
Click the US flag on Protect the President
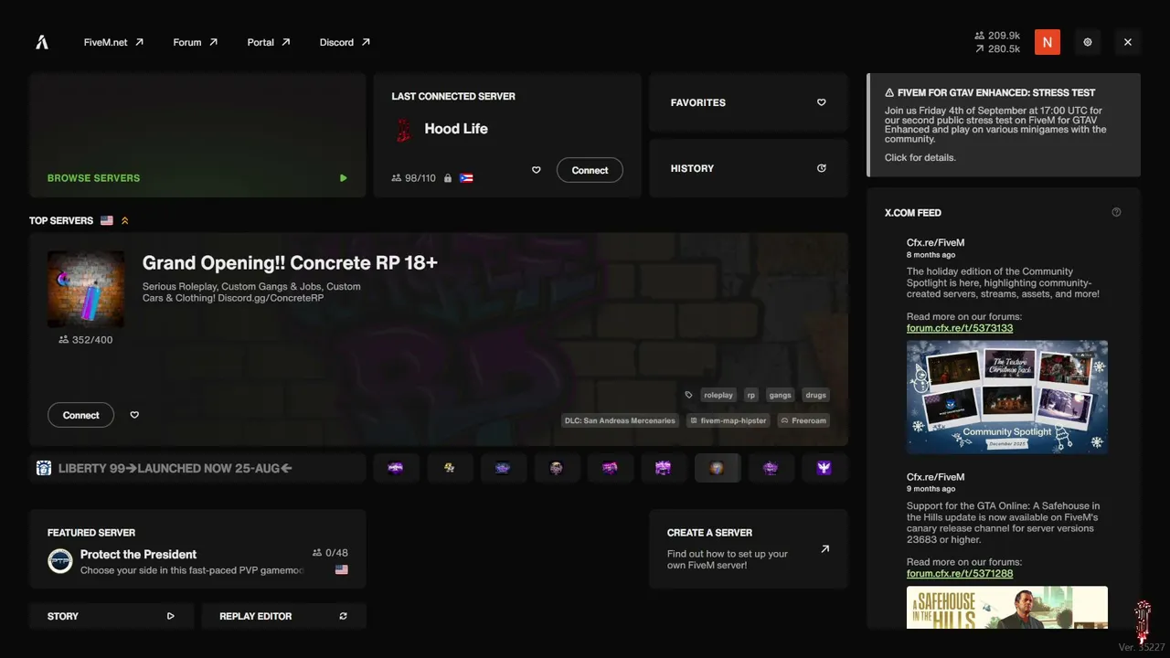(342, 569)
